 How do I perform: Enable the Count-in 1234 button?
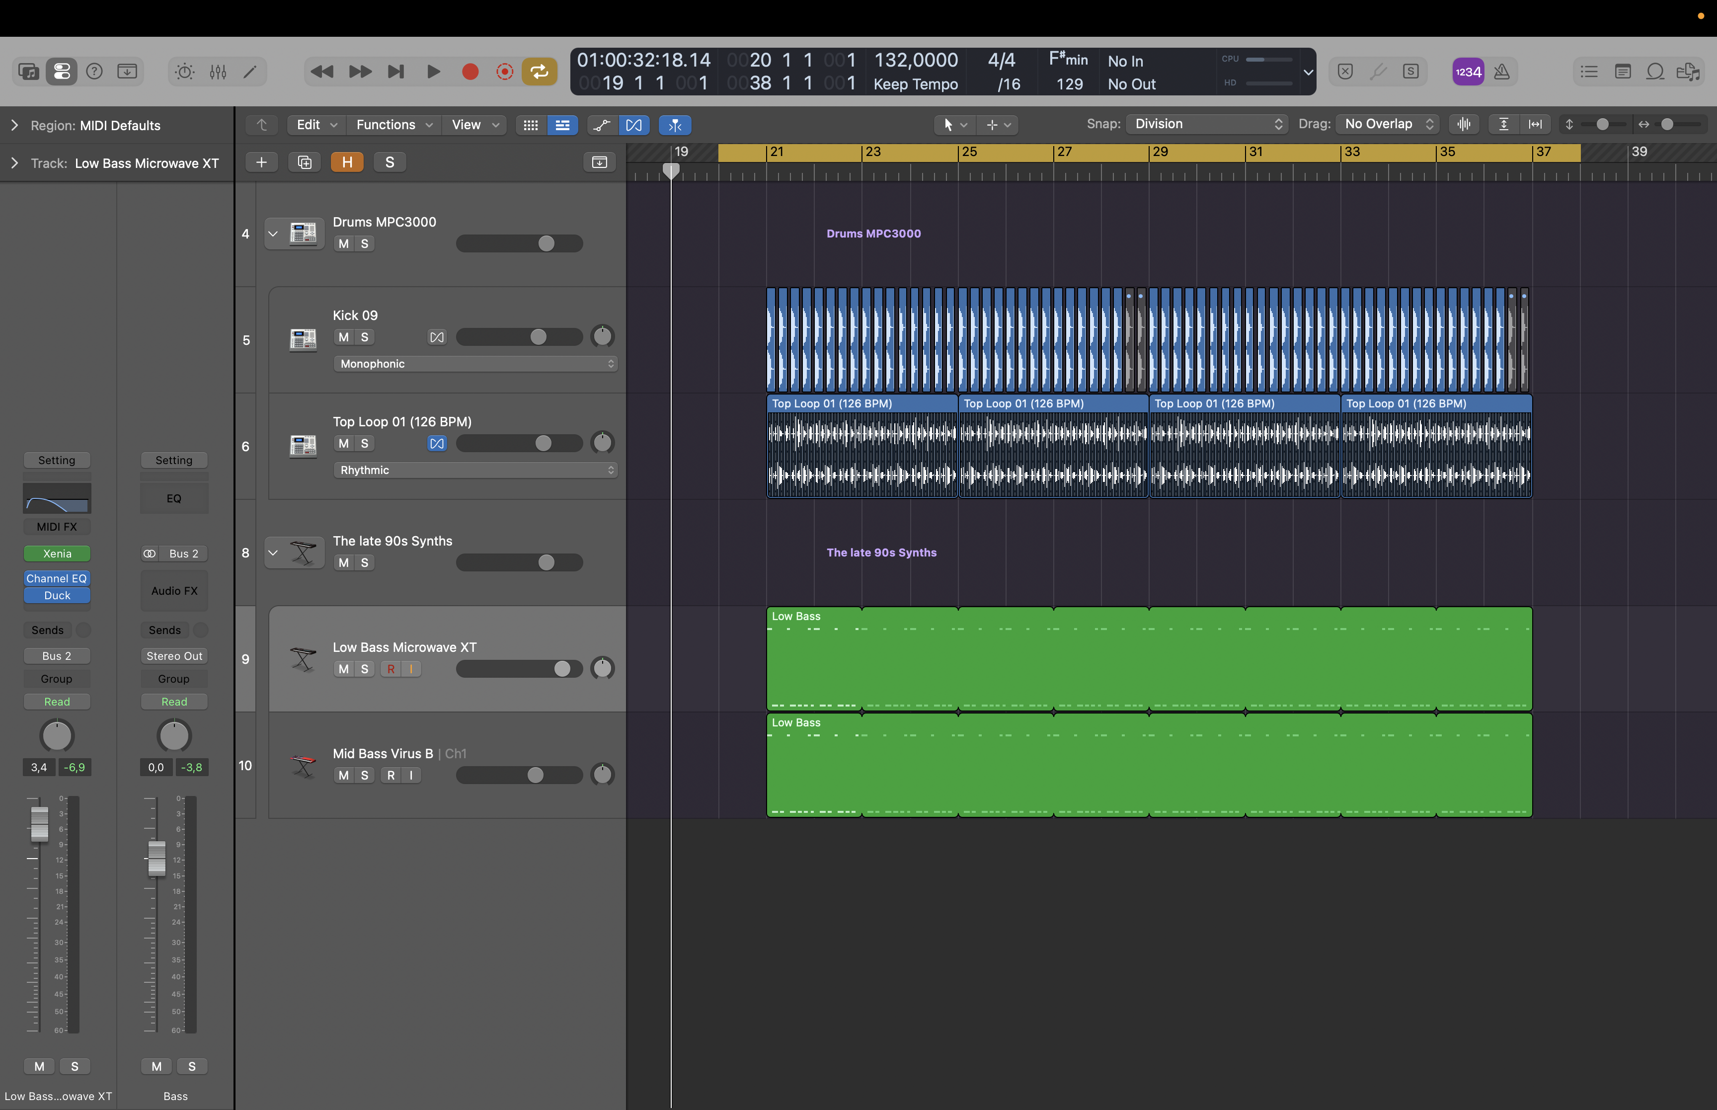point(1468,72)
